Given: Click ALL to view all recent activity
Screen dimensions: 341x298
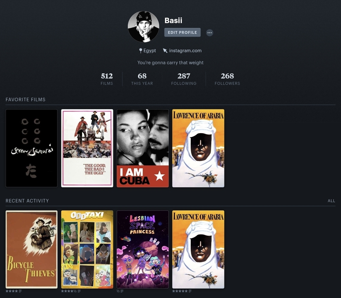Looking at the screenshot, I should 332,201.
